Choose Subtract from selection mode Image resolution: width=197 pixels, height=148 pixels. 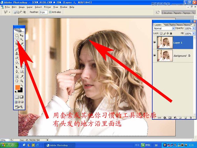(21, 12)
